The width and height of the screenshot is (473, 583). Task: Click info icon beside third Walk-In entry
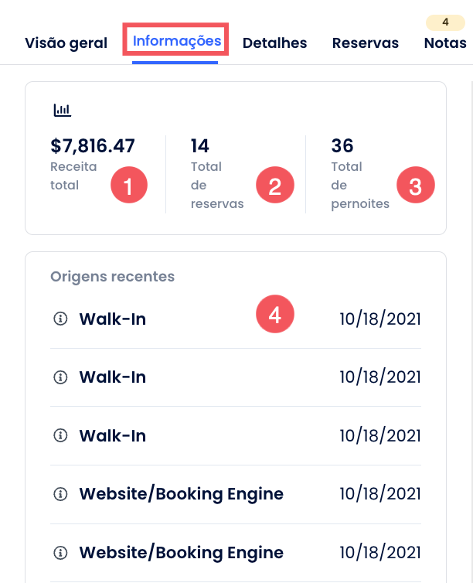pos(60,436)
